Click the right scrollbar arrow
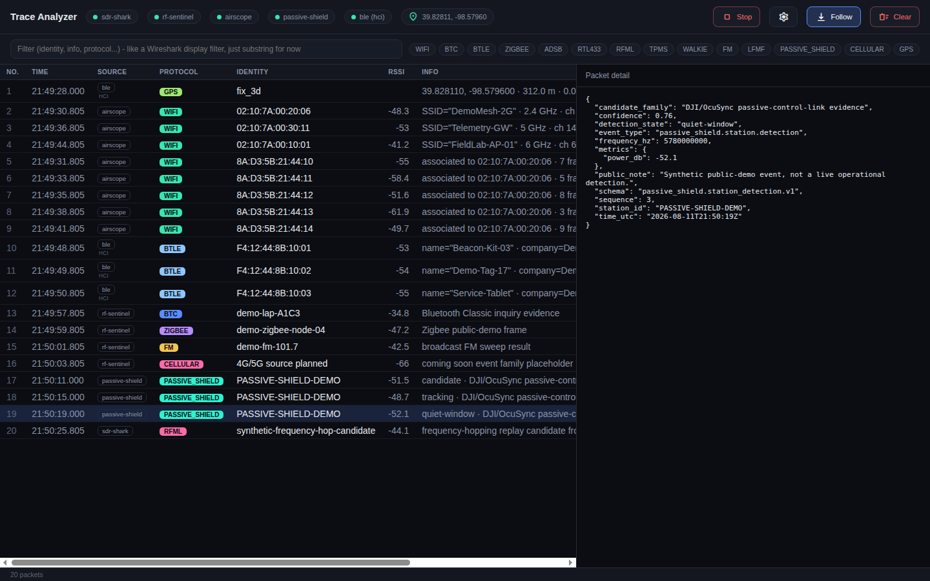930x581 pixels. pos(570,562)
